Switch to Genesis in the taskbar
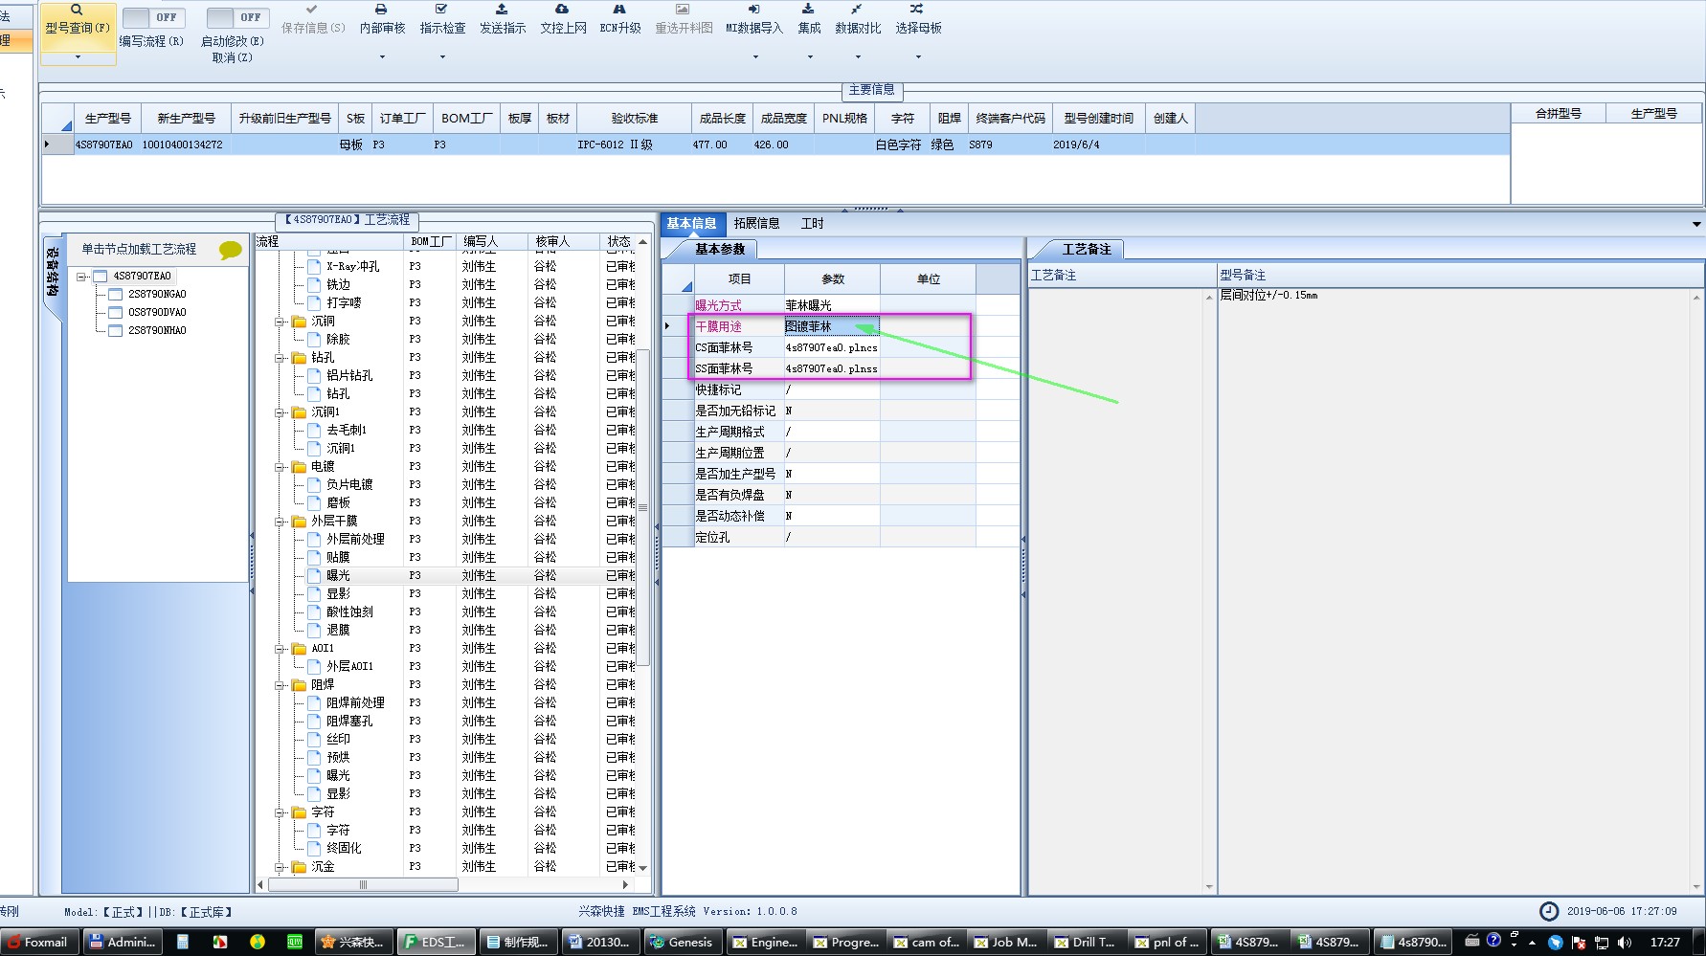Viewport: 1706px width, 956px height. [x=682, y=942]
